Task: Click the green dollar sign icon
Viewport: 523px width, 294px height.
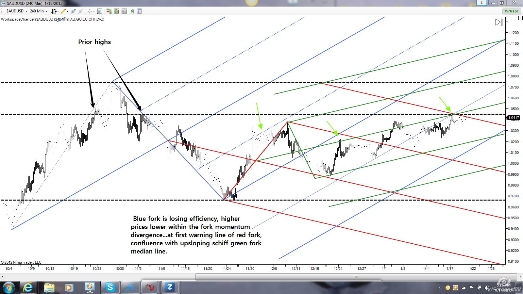Action: click(132, 11)
